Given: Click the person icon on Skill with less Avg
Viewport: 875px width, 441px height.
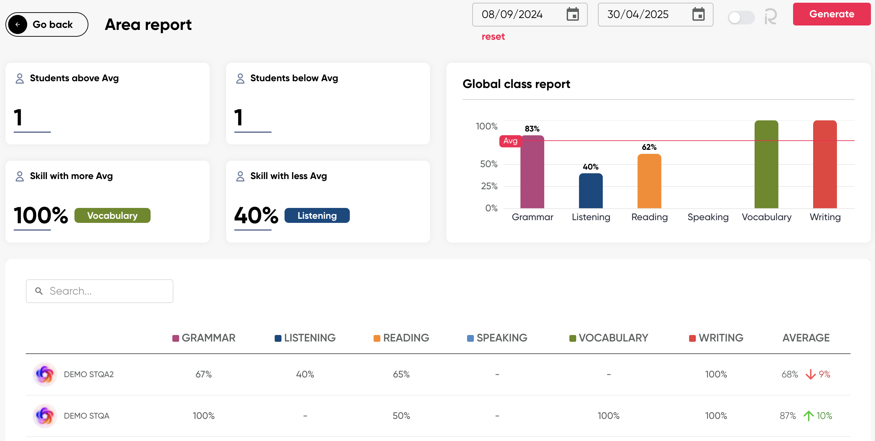Looking at the screenshot, I should (240, 176).
